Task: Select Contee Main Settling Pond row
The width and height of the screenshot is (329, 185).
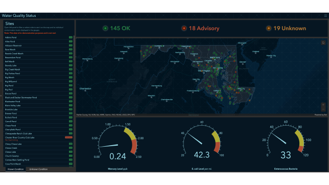Action: click(x=39, y=160)
